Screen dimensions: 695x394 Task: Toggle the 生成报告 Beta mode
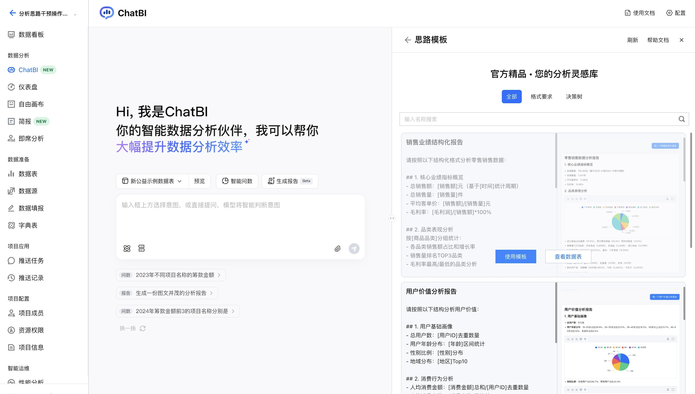pos(290,181)
